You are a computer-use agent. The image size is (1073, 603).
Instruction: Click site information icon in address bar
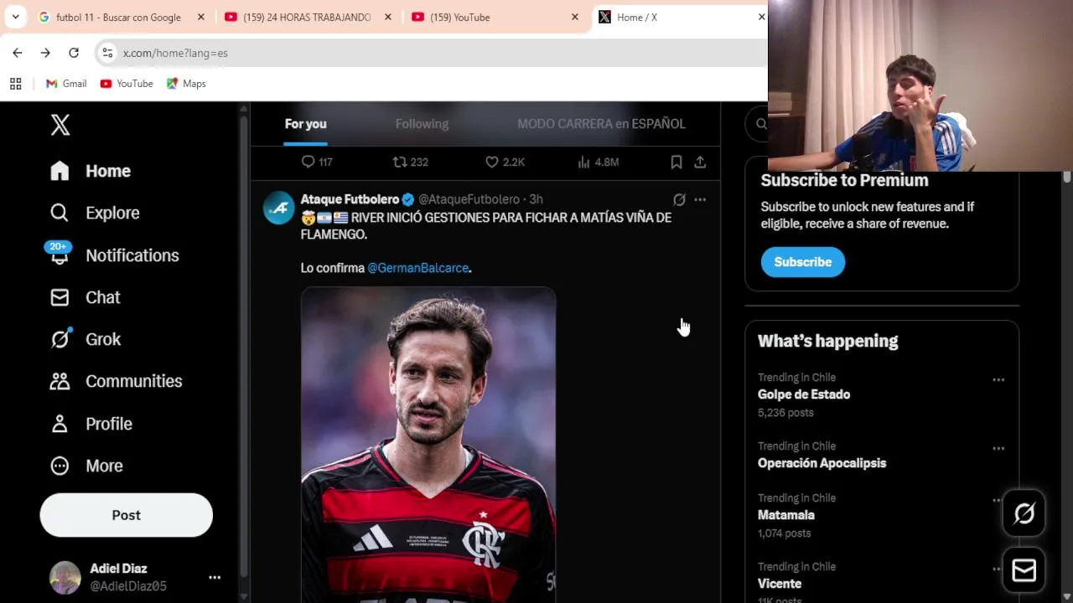107,53
